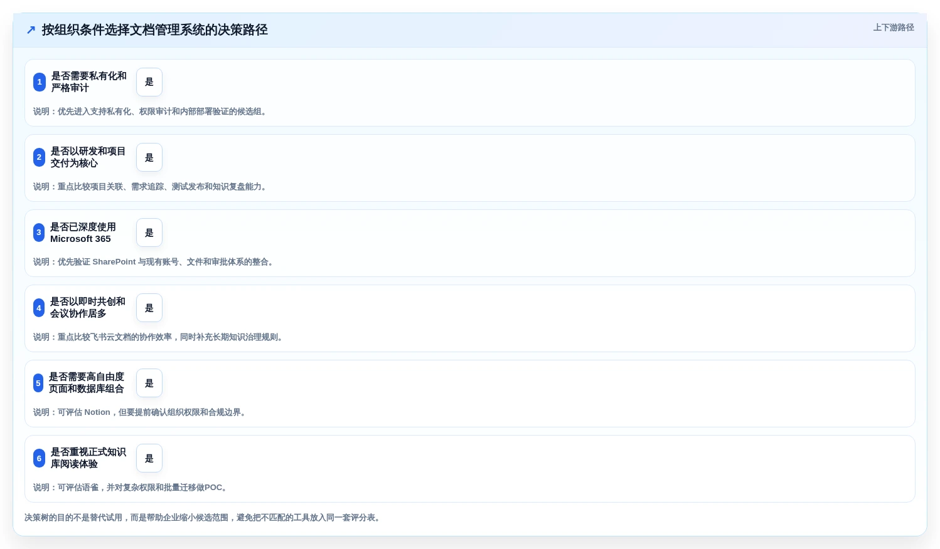
Task: Click step number 2 badge
Action: pos(39,157)
